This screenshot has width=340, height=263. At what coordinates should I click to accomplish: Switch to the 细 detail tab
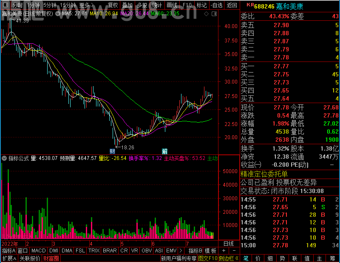coord(270,258)
